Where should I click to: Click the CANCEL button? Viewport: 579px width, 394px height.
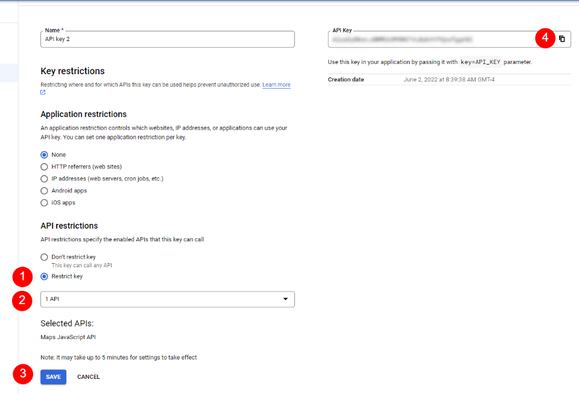click(88, 377)
